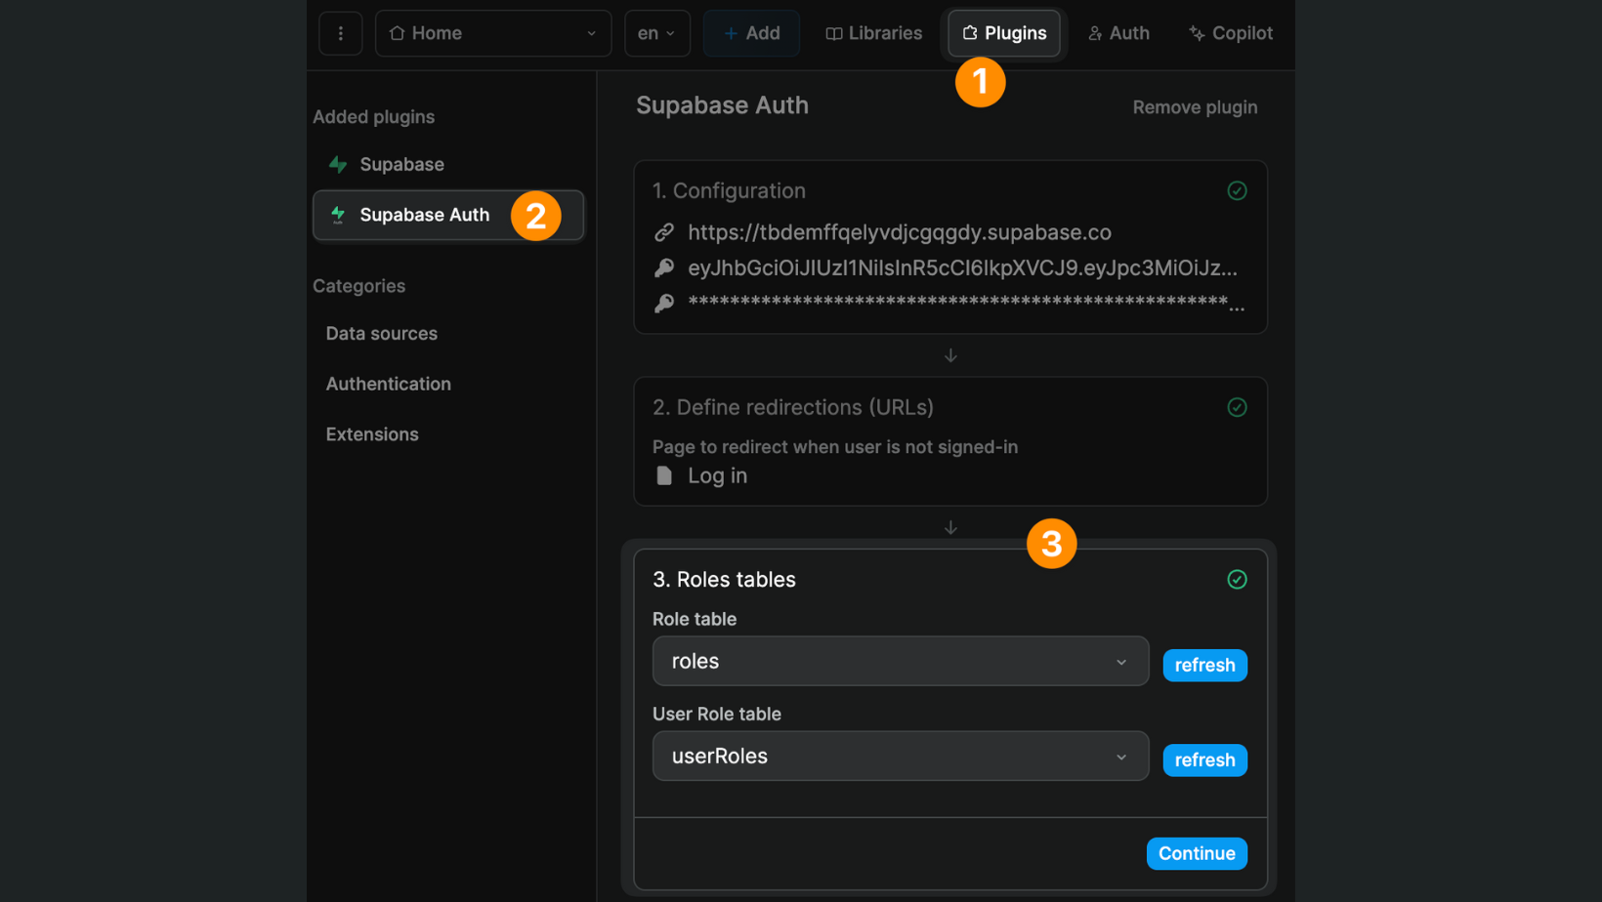
Task: Click the Remove plugin link
Action: 1194,107
